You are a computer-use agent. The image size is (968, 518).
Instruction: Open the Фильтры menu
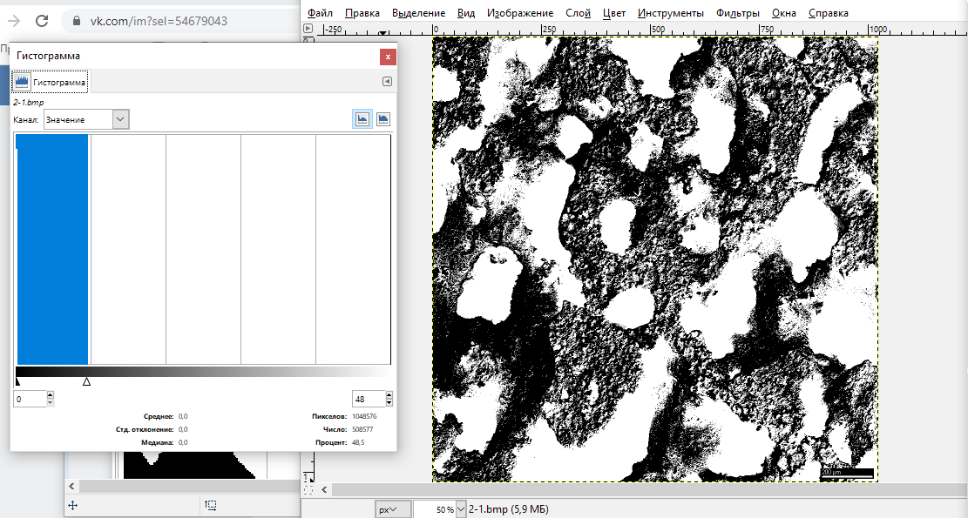[x=737, y=13]
